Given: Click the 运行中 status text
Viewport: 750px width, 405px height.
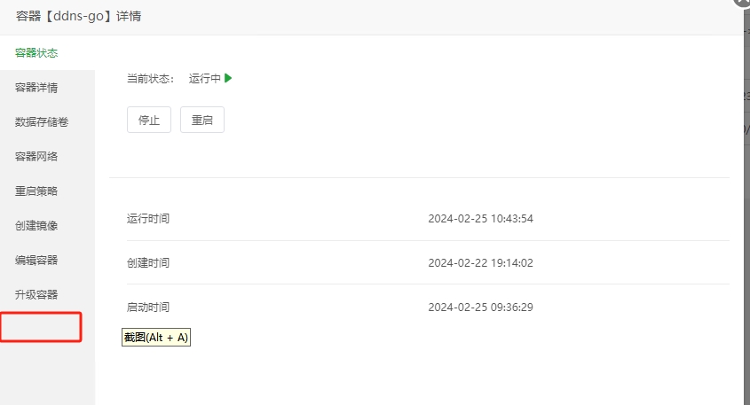Looking at the screenshot, I should [205, 78].
